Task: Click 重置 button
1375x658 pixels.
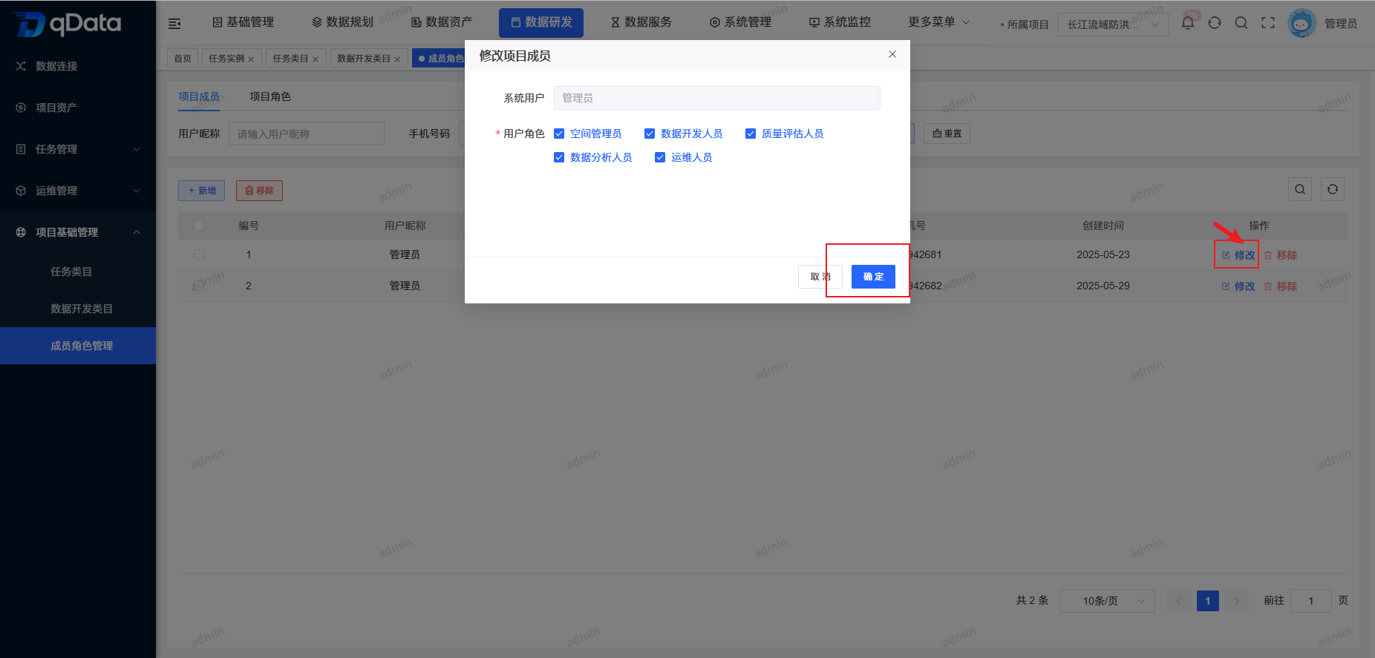Action: [947, 134]
